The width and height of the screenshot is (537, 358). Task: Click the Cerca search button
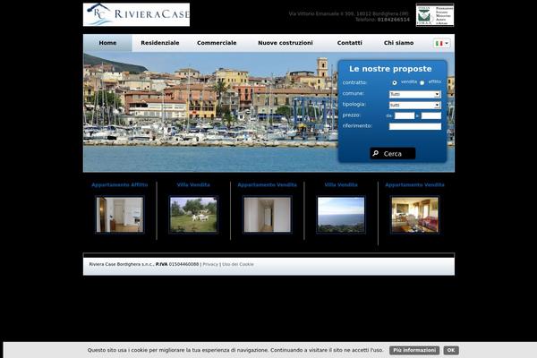(393, 153)
